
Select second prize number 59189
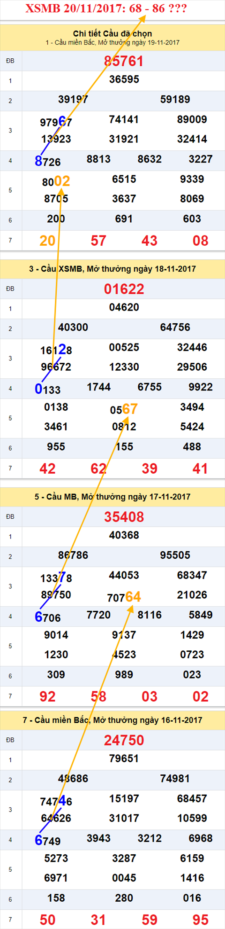pos(175,100)
